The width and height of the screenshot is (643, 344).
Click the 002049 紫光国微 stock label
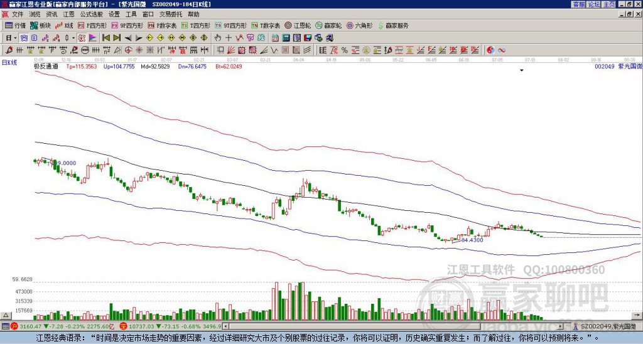pyautogui.click(x=618, y=66)
